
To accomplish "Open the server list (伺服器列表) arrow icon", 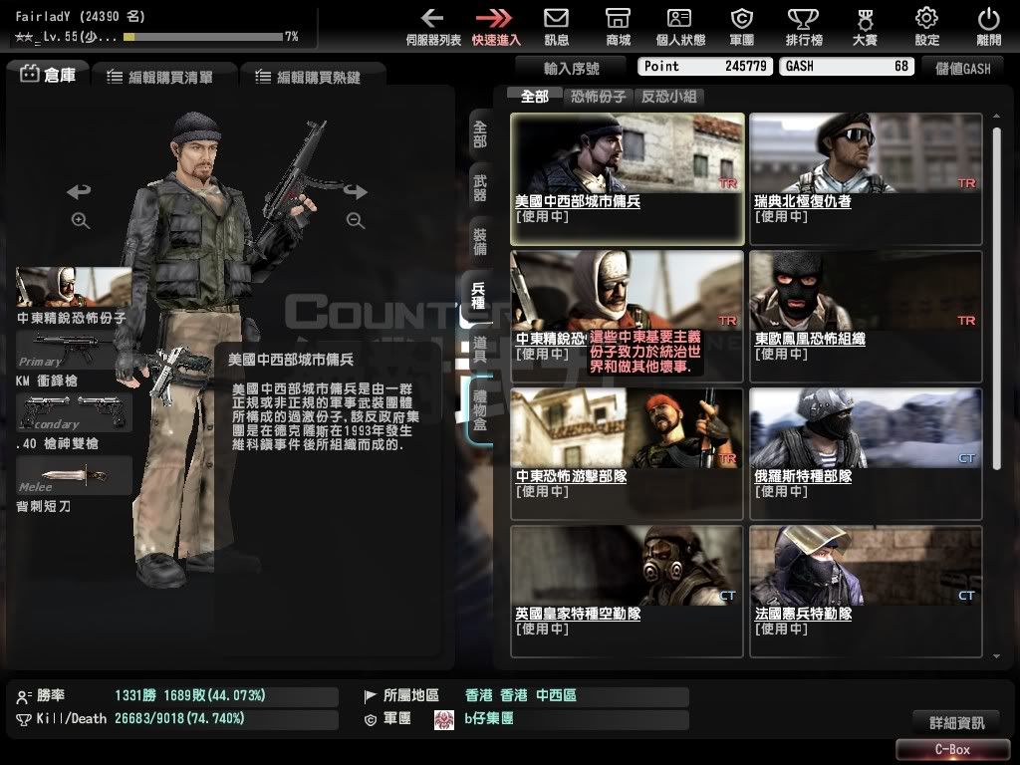I will (432, 18).
